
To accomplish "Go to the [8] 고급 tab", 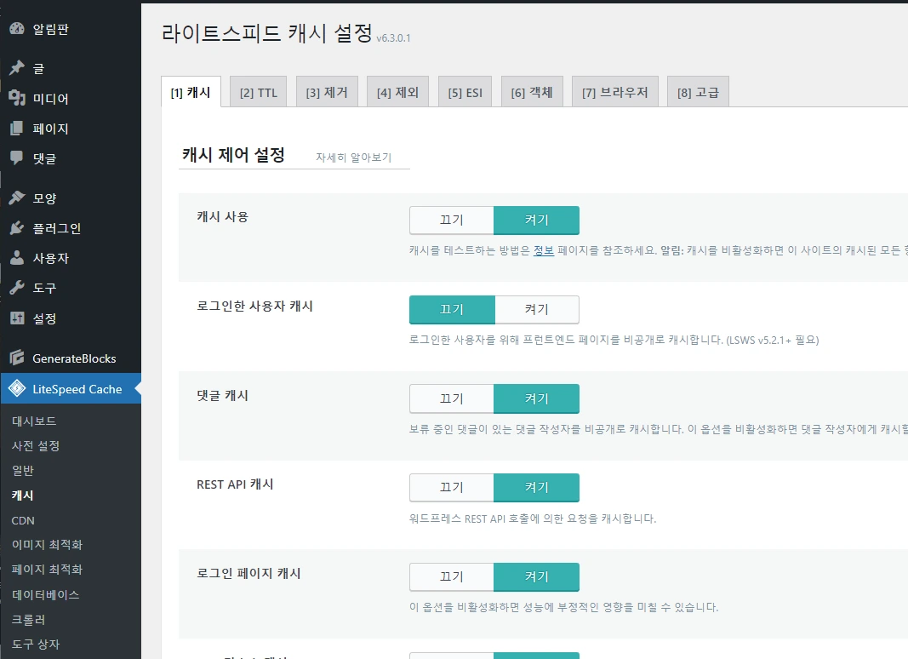I will pyautogui.click(x=698, y=92).
